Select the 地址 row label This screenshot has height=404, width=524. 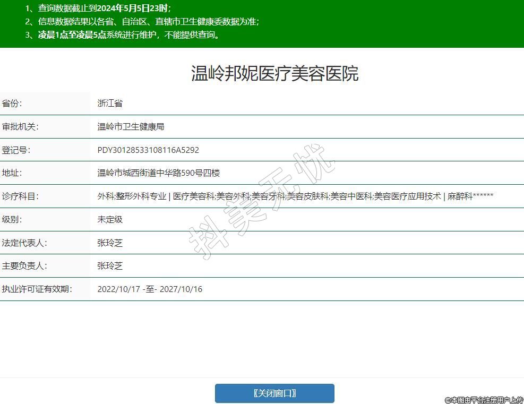pos(12,173)
